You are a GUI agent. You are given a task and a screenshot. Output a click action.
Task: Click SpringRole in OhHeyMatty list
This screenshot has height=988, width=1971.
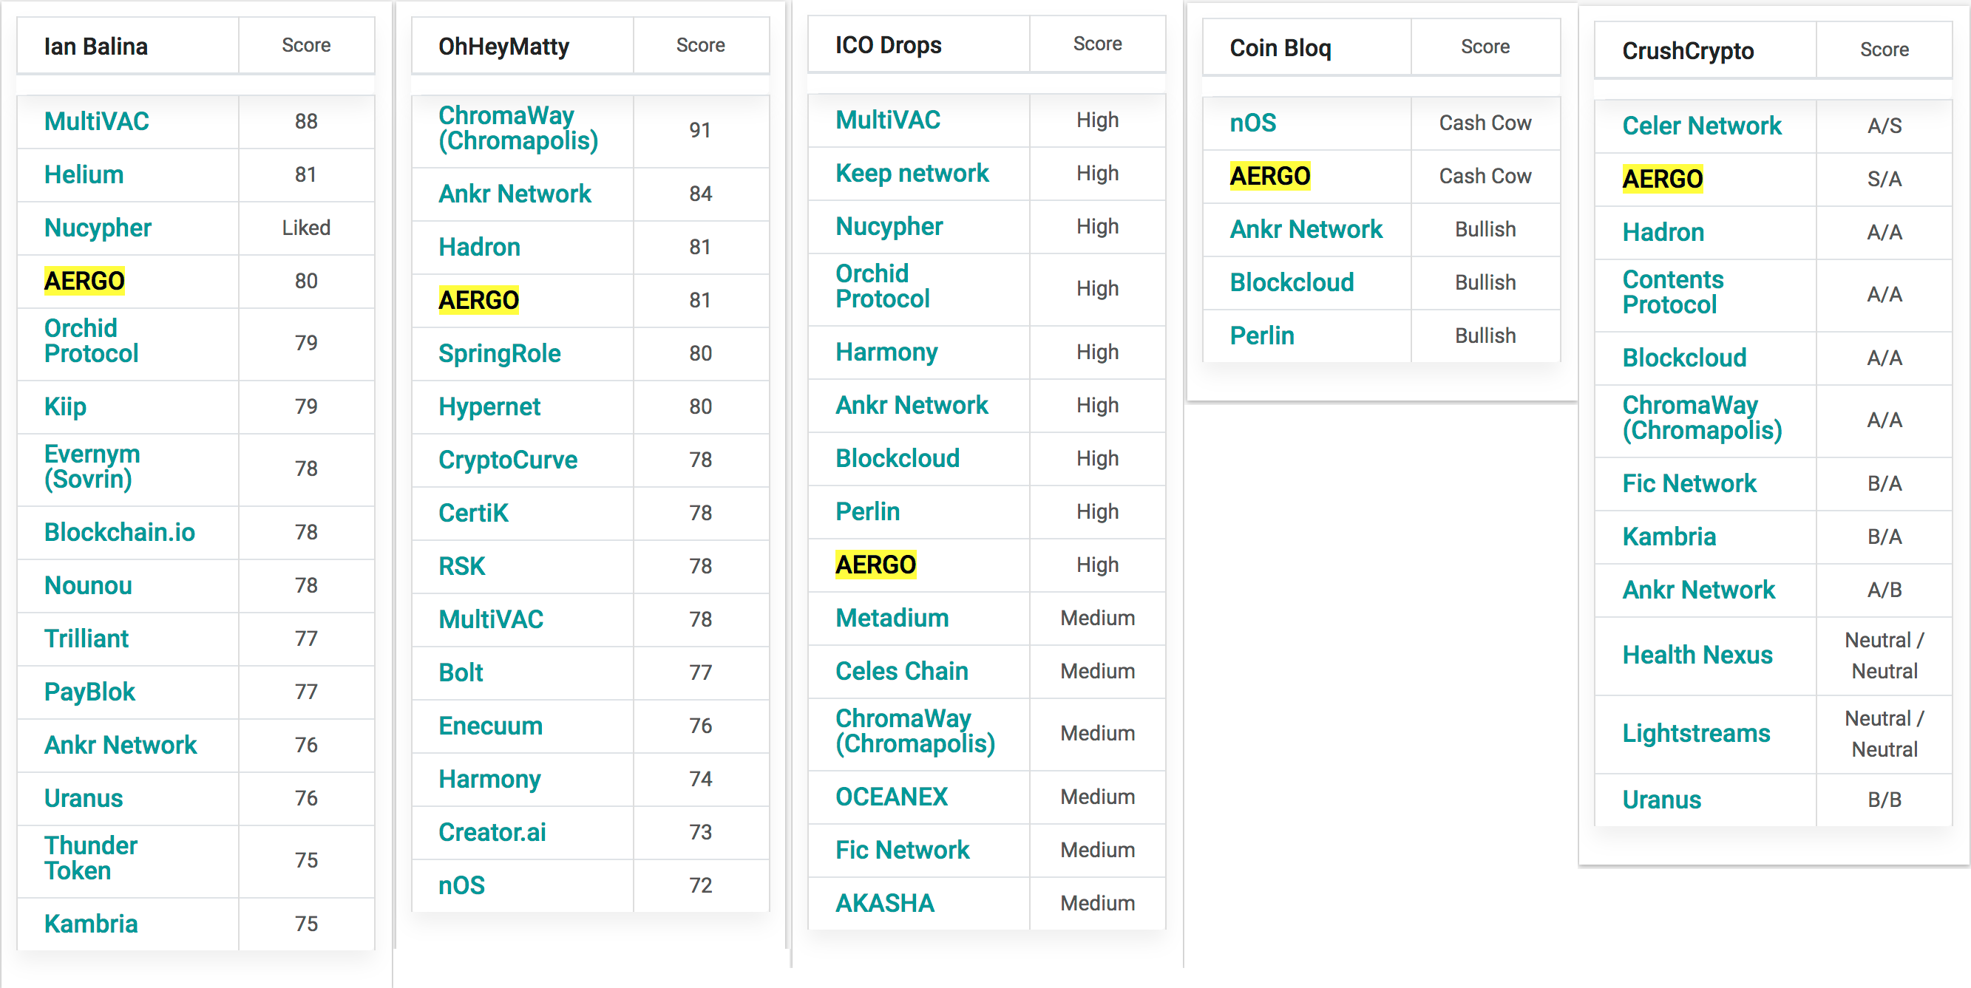pyautogui.click(x=499, y=353)
